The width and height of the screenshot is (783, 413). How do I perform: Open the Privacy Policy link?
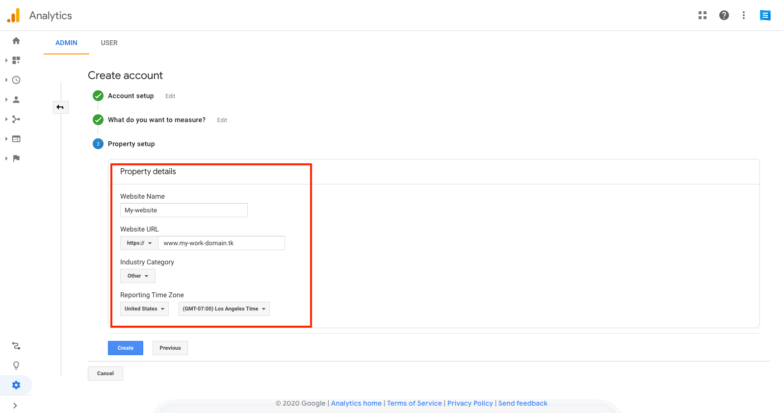click(470, 403)
